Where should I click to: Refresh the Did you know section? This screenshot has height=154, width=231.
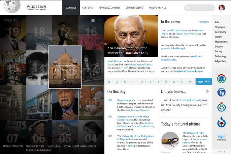[x=207, y=91]
